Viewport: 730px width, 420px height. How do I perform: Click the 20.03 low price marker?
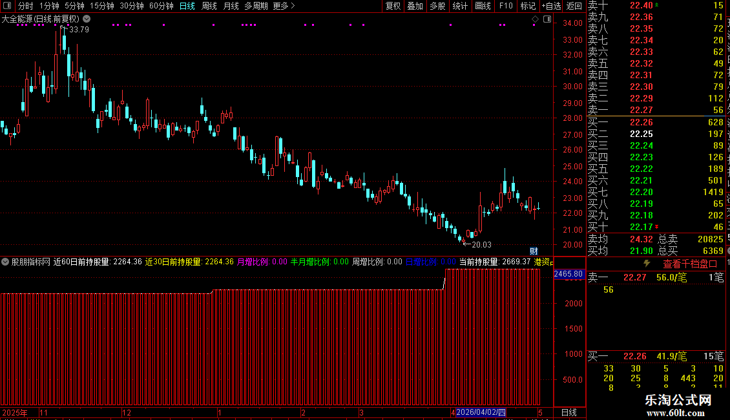[x=481, y=245]
